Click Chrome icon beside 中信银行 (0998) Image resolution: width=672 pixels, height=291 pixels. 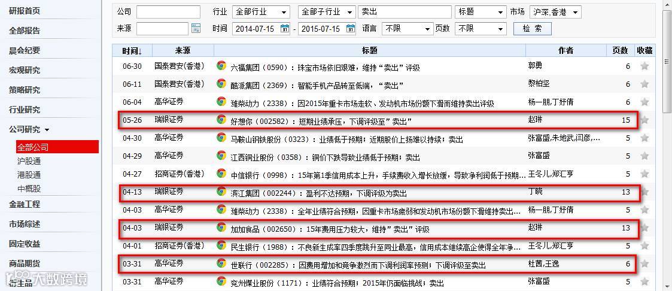(x=221, y=174)
